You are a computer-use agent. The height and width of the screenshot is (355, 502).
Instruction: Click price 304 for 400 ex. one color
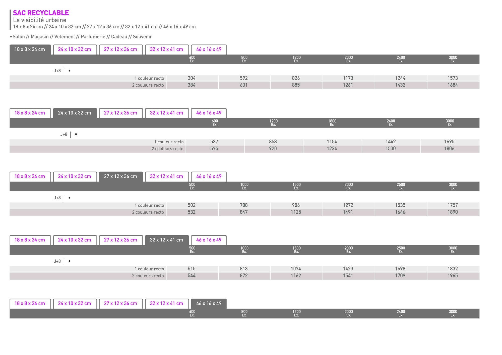[x=192, y=78]
